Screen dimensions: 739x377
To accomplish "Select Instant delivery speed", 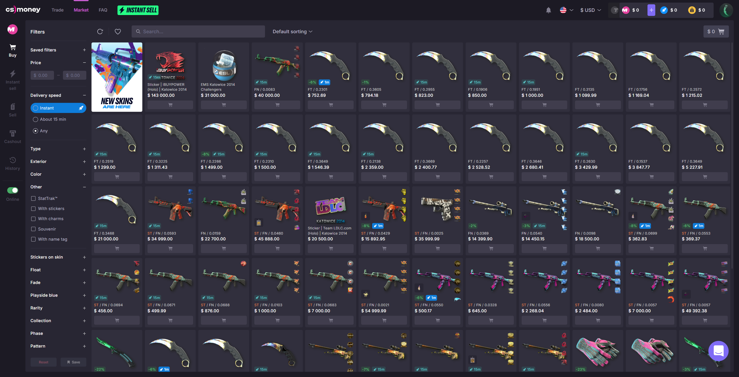I will coord(58,108).
